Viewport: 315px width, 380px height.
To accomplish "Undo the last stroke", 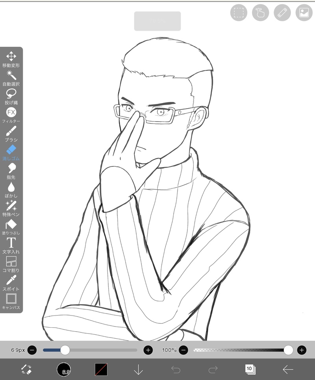I will pos(176,370).
